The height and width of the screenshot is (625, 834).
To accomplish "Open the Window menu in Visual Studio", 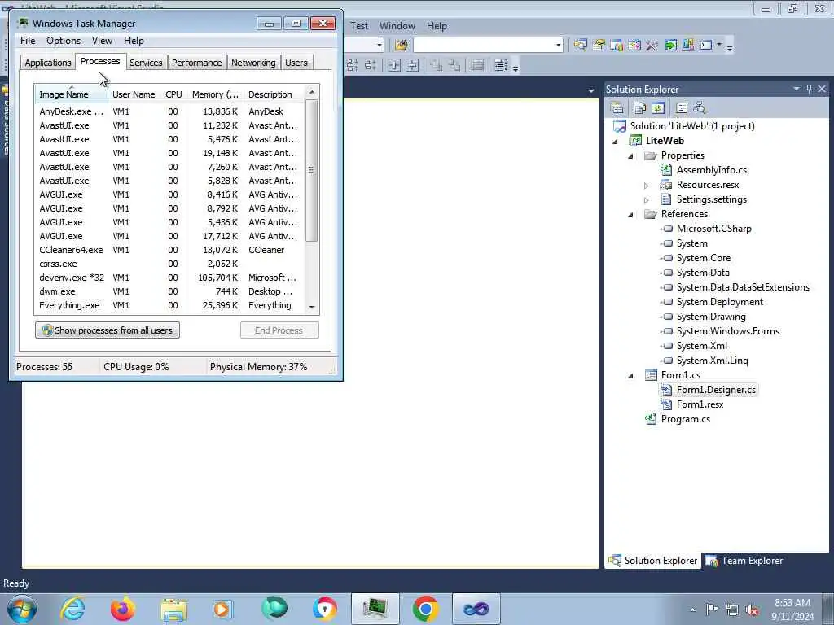I will [397, 26].
